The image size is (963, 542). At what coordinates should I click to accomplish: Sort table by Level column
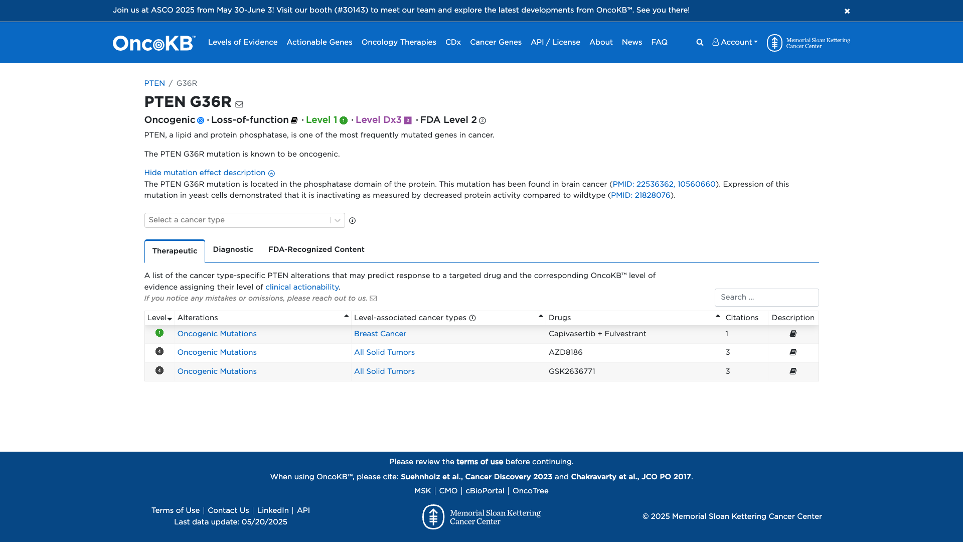point(159,318)
